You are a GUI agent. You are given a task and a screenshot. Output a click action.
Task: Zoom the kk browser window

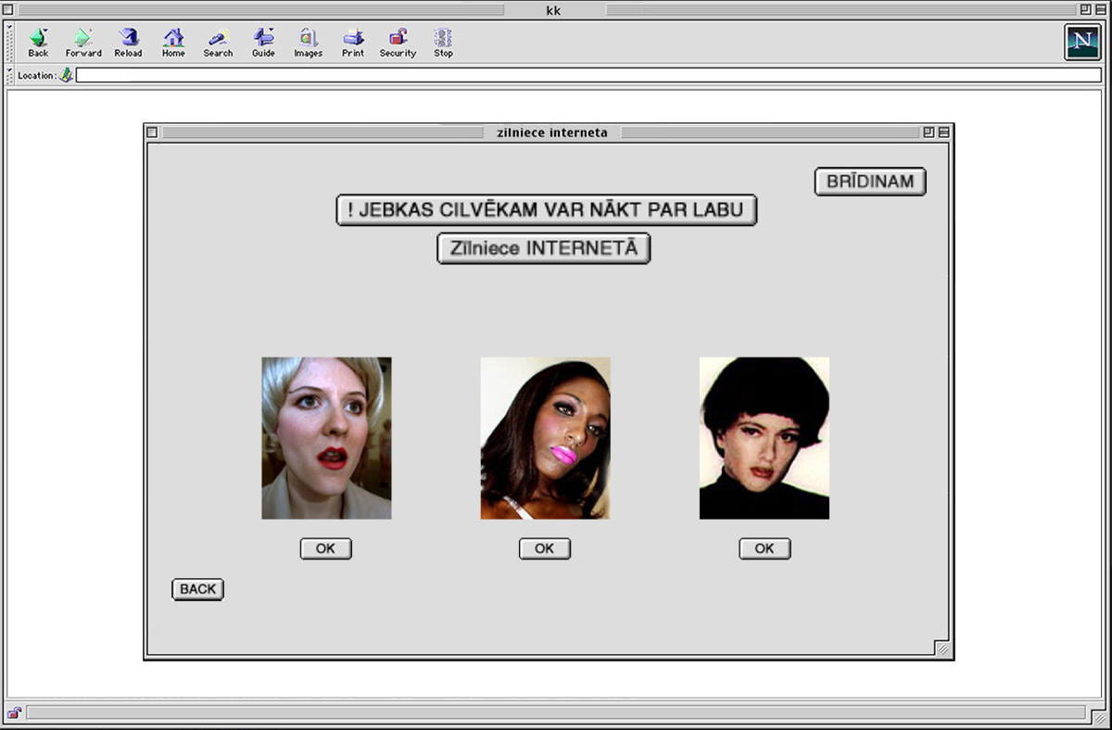(1084, 9)
